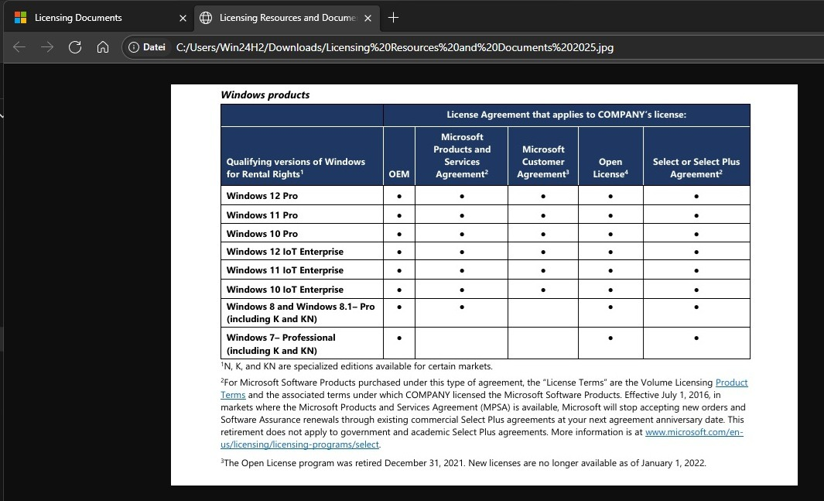Reload the current page
Screen dimensions: 824x501
coord(75,47)
